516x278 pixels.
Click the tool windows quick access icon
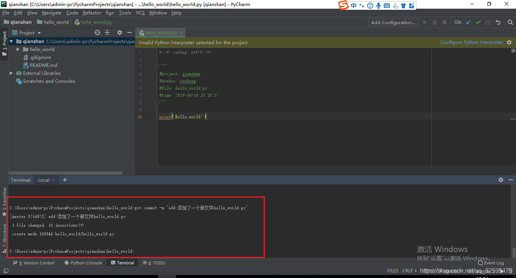(6, 271)
